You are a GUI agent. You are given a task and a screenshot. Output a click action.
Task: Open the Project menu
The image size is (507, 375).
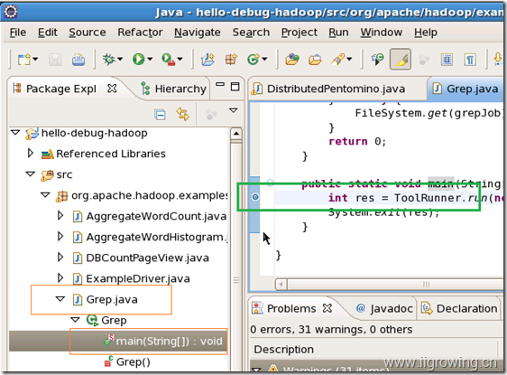click(x=300, y=33)
